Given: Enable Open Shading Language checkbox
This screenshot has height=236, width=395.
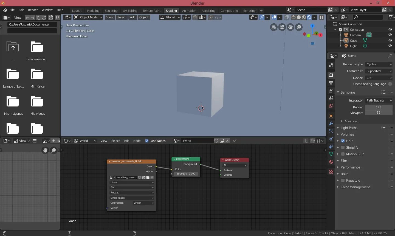Looking at the screenshot, I should click(390, 84).
